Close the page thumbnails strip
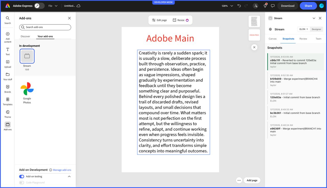This screenshot has width=327, height=188. click(x=254, y=47)
